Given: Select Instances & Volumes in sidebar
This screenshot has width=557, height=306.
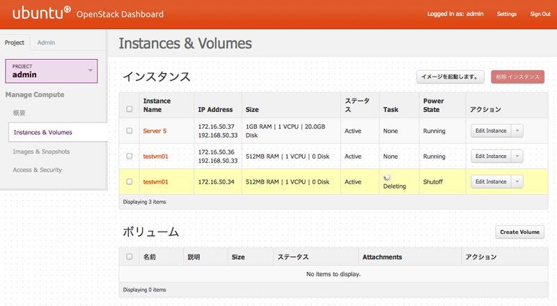Looking at the screenshot, I should point(58,132).
